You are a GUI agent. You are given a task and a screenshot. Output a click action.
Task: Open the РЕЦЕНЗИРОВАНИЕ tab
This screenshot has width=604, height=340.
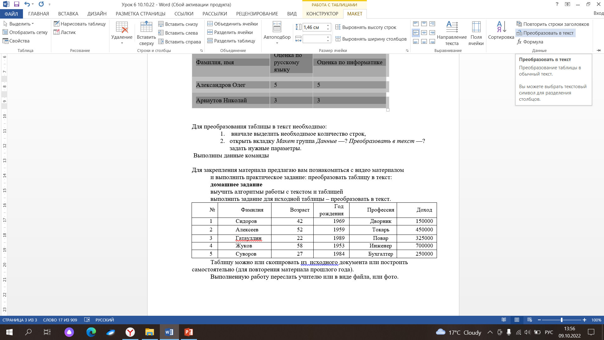(x=257, y=14)
